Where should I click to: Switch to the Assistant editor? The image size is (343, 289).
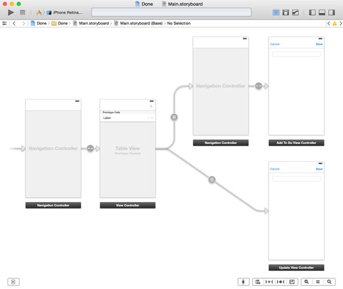pyautogui.click(x=285, y=13)
